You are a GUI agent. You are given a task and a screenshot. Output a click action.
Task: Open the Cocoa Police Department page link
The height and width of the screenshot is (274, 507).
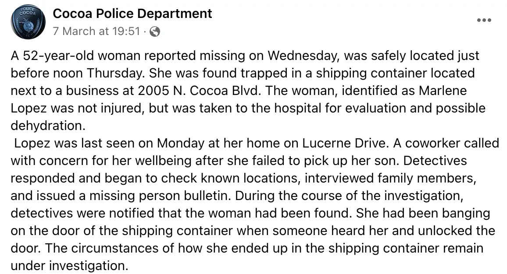[132, 13]
